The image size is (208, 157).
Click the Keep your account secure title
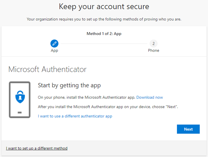pos(104,6)
